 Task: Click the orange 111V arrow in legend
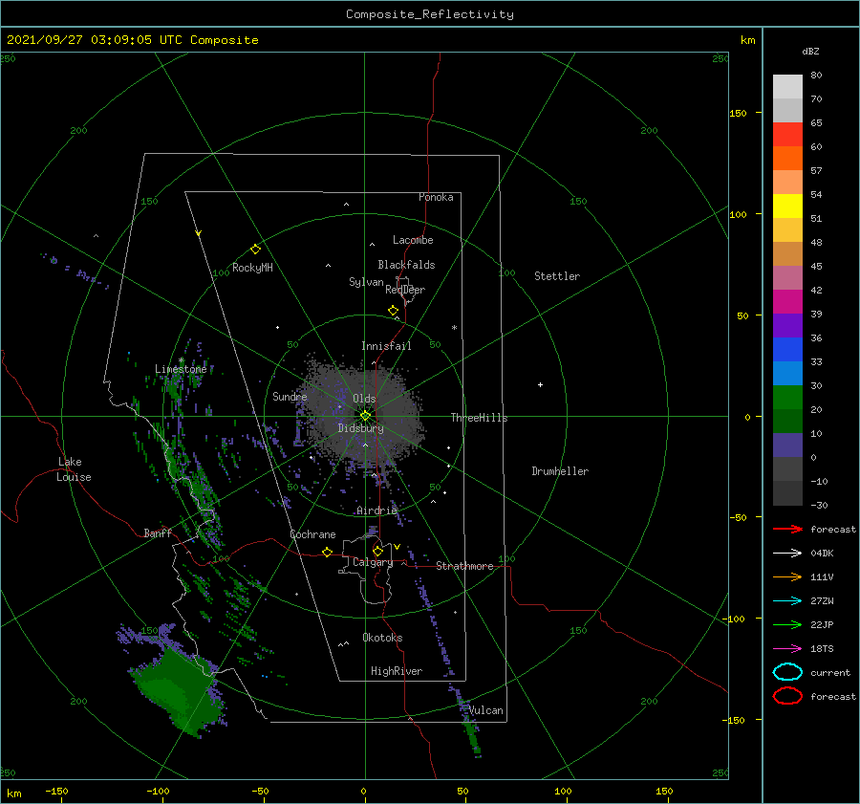coord(787,576)
